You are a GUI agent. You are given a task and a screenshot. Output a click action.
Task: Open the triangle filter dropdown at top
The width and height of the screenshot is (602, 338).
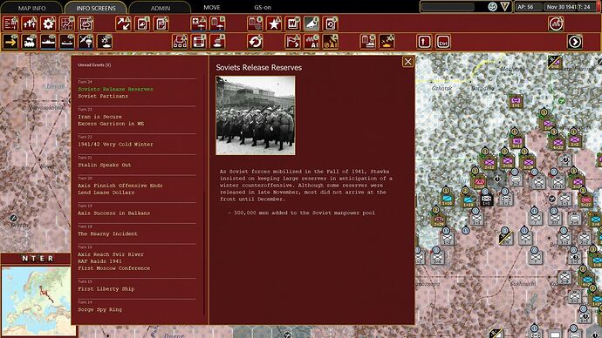click(x=505, y=6)
